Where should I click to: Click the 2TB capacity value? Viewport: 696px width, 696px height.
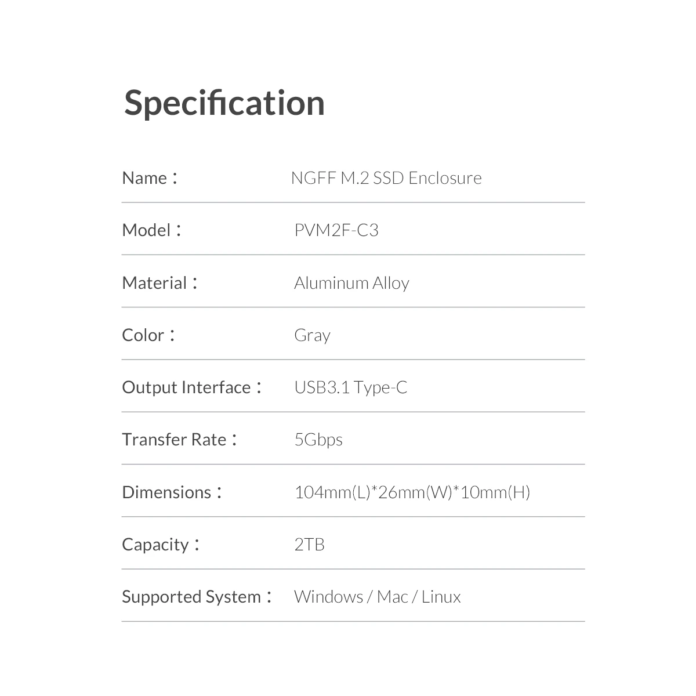310,545
